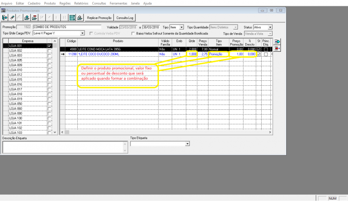
Task: Click the Promoção number field 1922
Action: tap(24, 27)
